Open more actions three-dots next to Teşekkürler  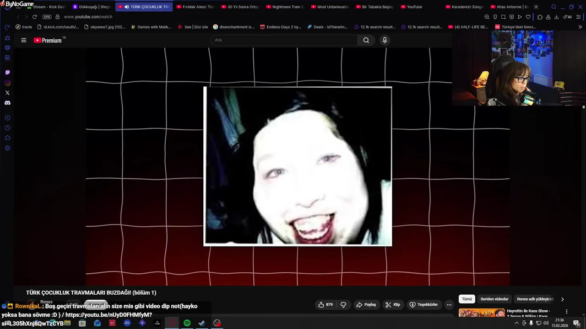(x=449, y=305)
